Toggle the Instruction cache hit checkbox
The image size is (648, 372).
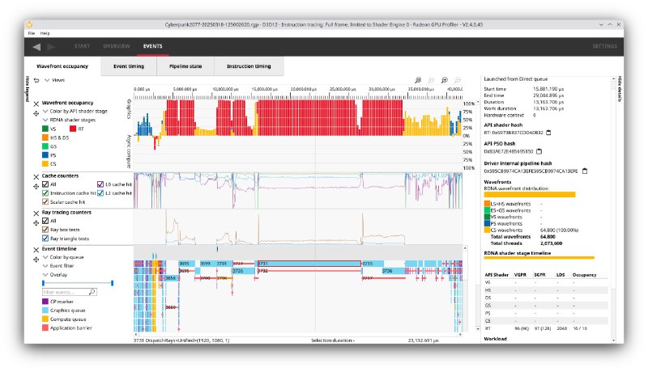tap(45, 193)
